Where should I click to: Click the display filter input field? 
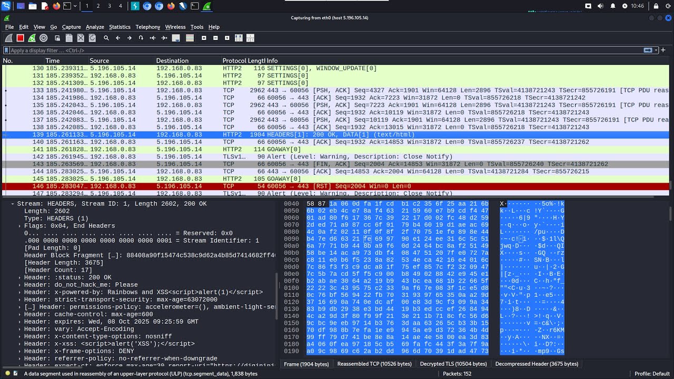coord(325,51)
